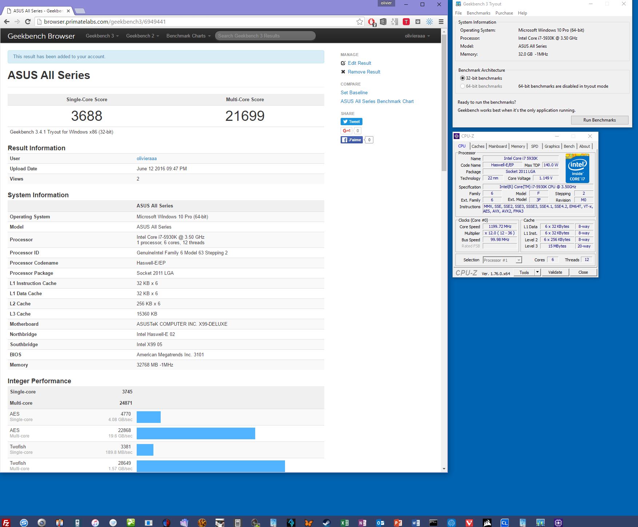Open the Benchmark Charts dropdown

tap(188, 36)
